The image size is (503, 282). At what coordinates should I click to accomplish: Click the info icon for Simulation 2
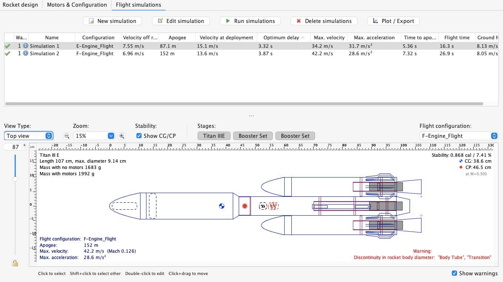26,53
